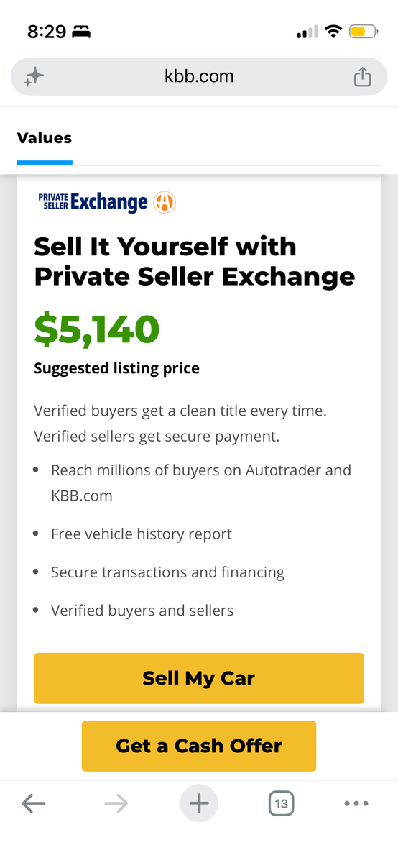Tap the sleep focus bed icon

click(x=81, y=32)
